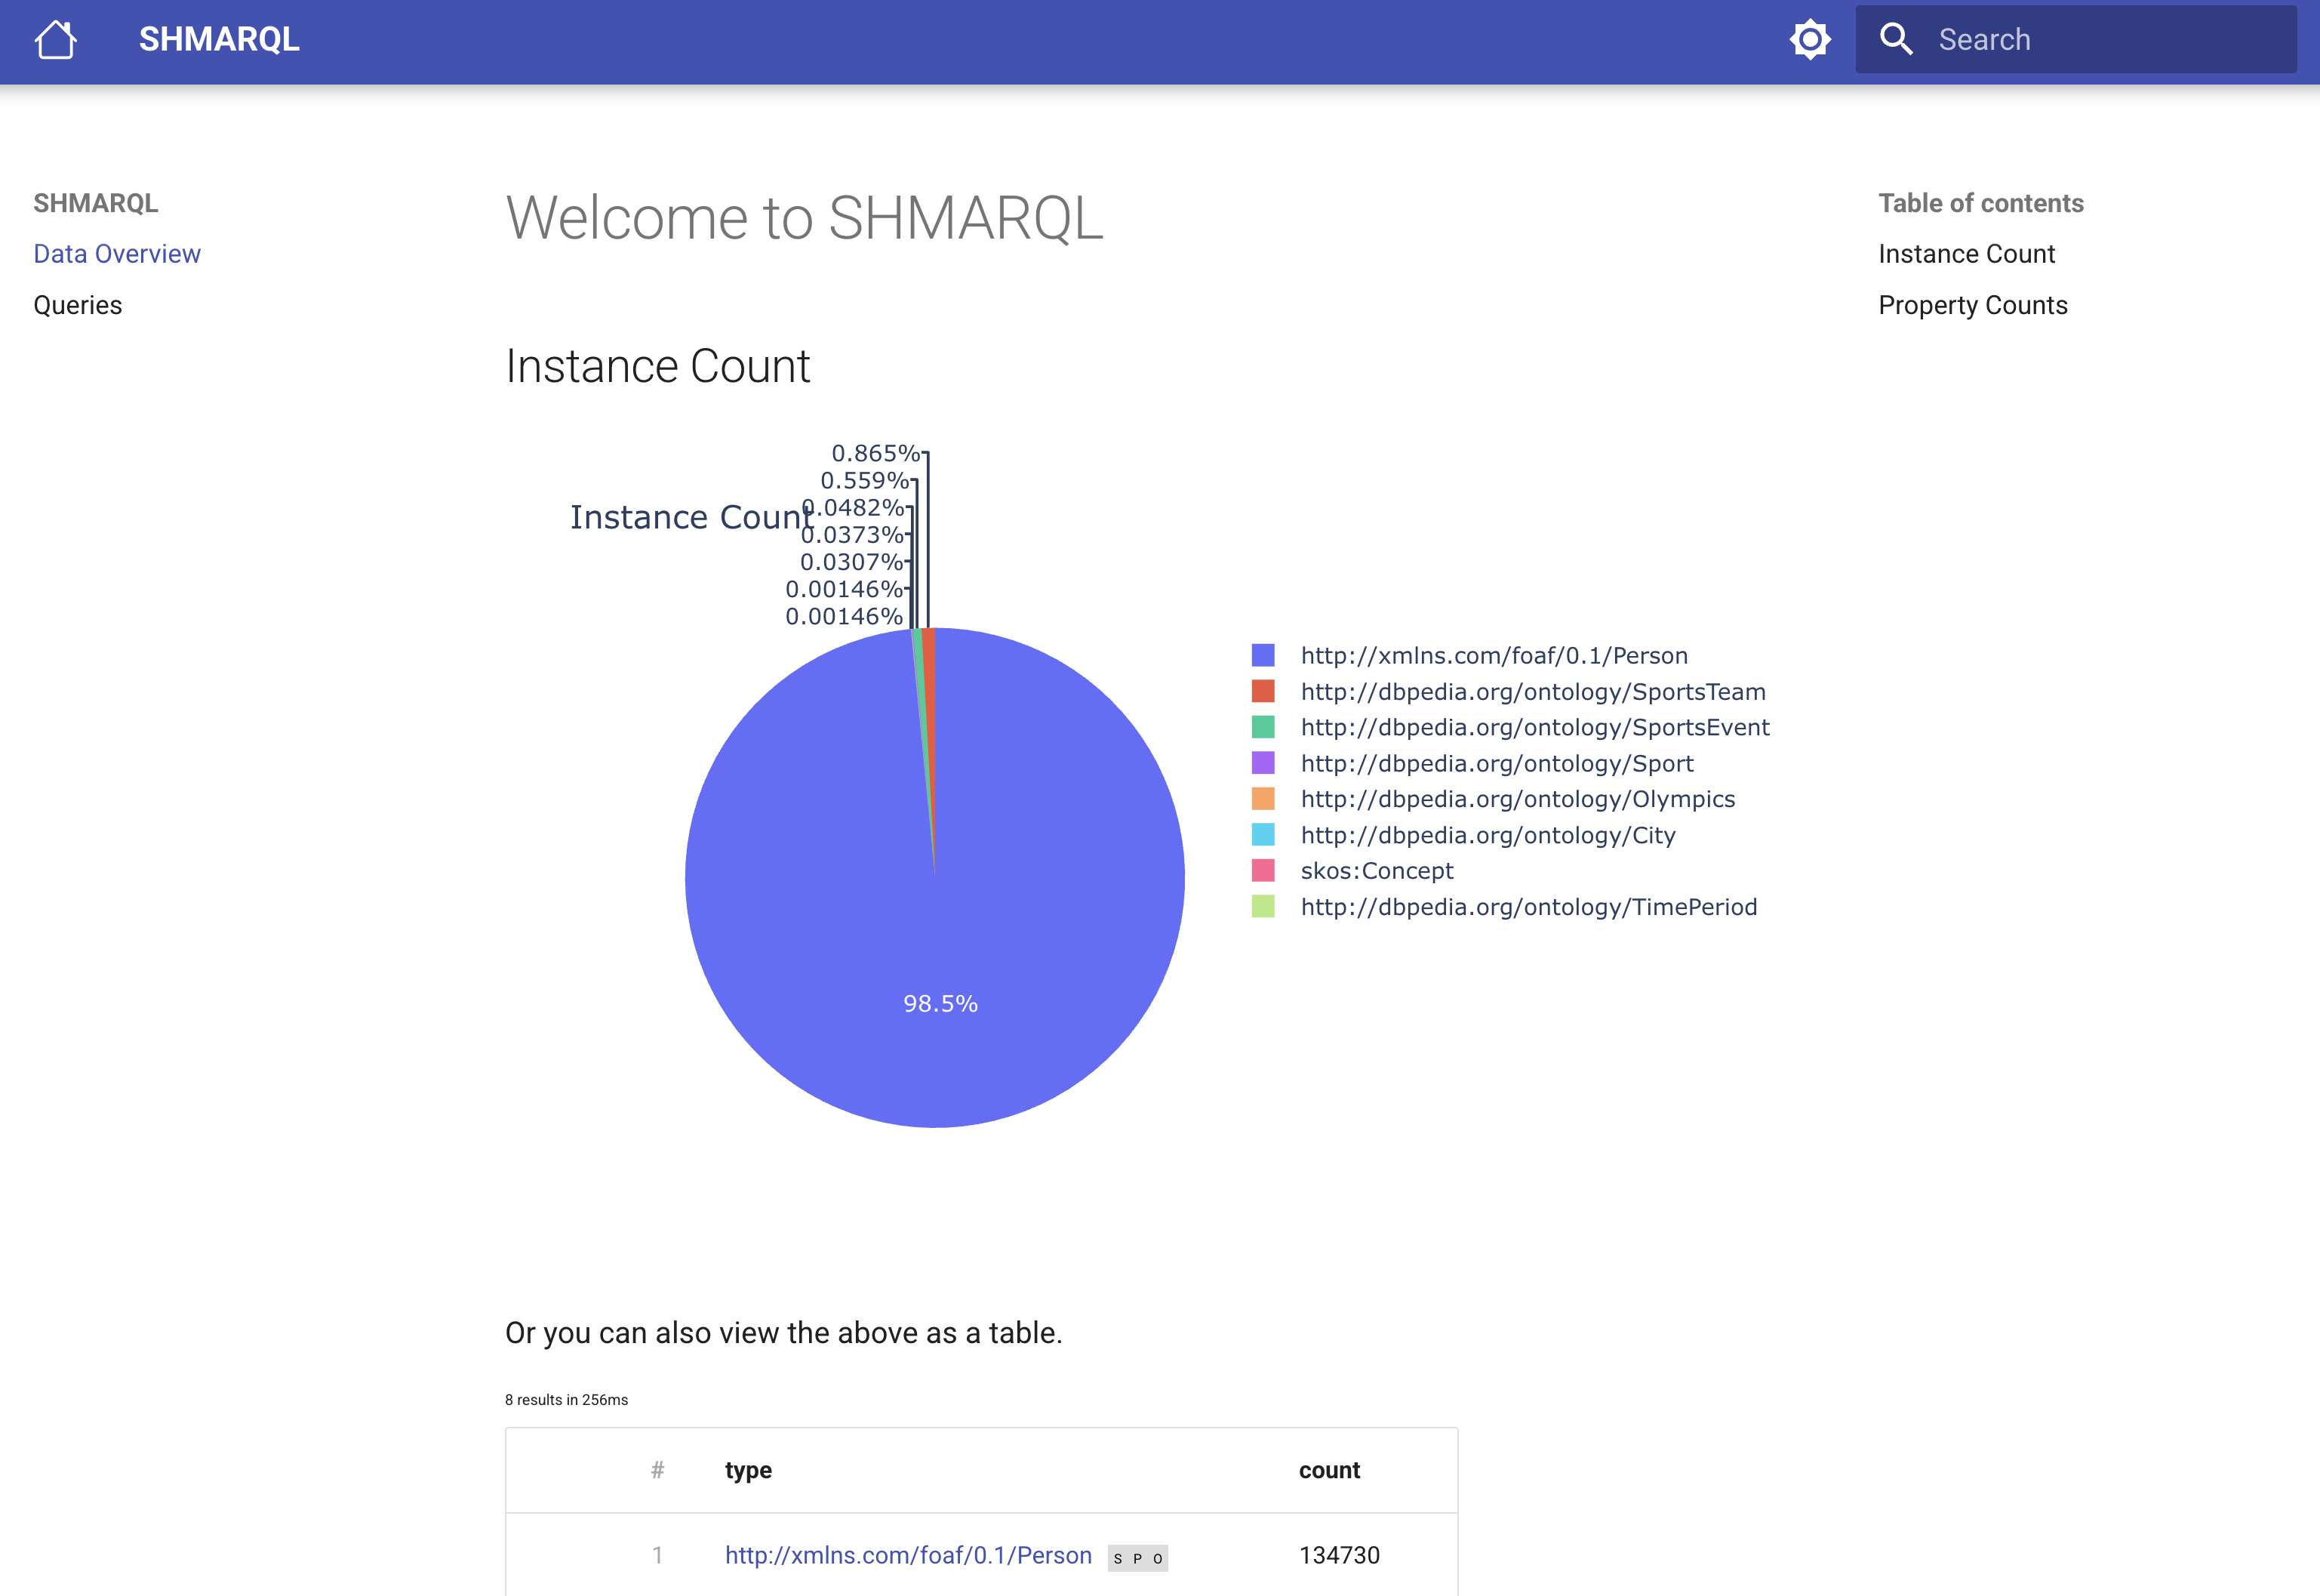Click the home icon in the top bar

tap(55, 39)
